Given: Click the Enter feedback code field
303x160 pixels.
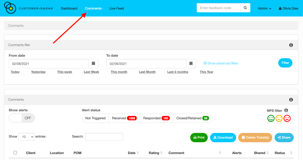Looking at the screenshot, I should click(219, 8).
